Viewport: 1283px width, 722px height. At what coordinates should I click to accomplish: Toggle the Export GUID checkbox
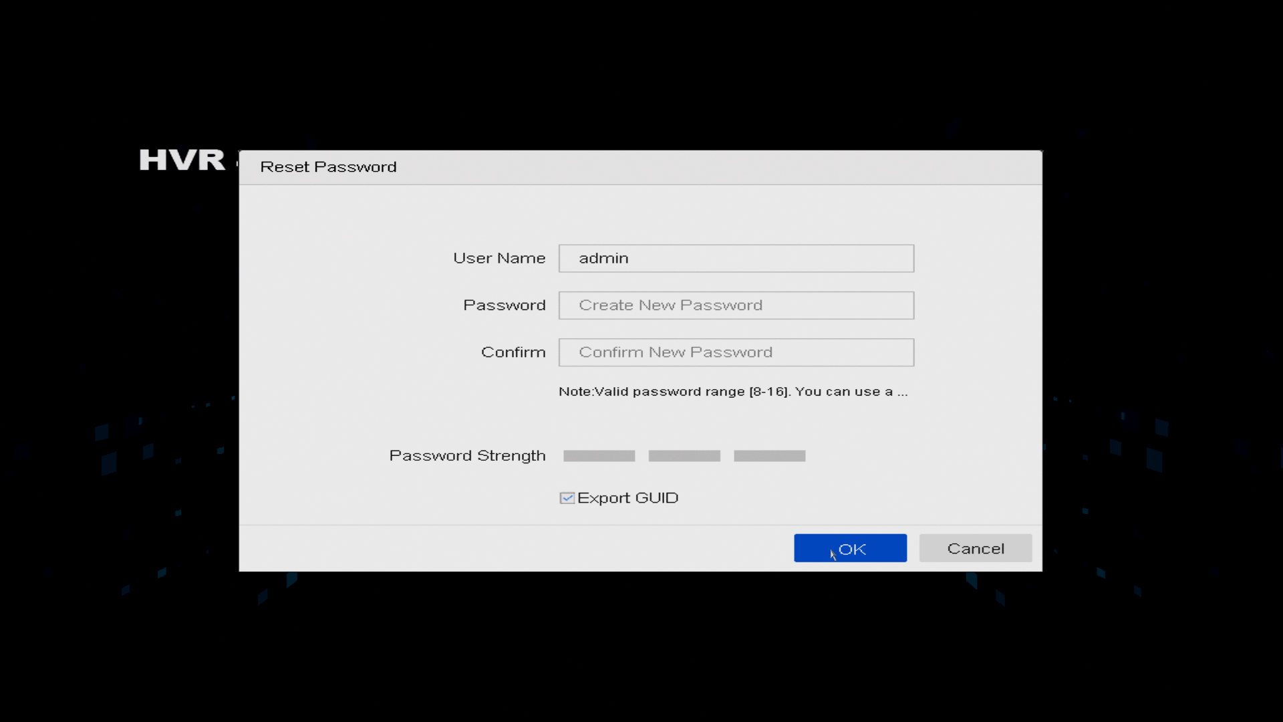click(x=567, y=498)
